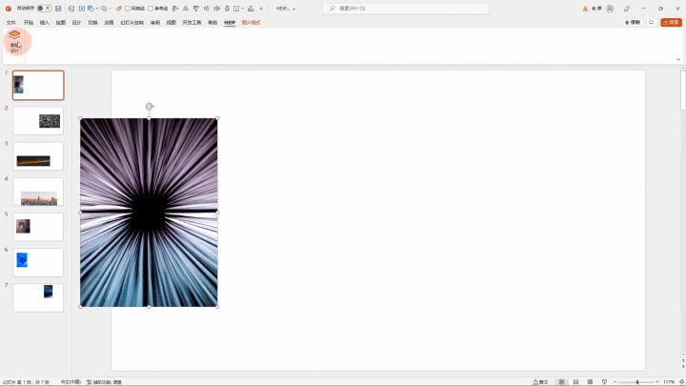
Task: Start slide show from status bar icon
Action: (604, 382)
